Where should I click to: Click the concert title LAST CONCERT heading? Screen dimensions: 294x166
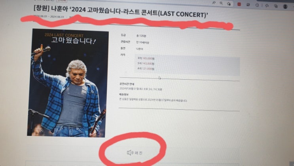(x=121, y=12)
